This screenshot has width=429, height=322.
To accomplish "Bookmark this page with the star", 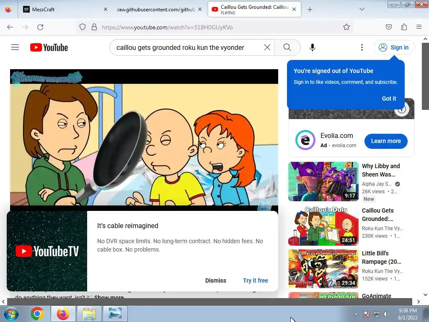I will pos(346,27).
